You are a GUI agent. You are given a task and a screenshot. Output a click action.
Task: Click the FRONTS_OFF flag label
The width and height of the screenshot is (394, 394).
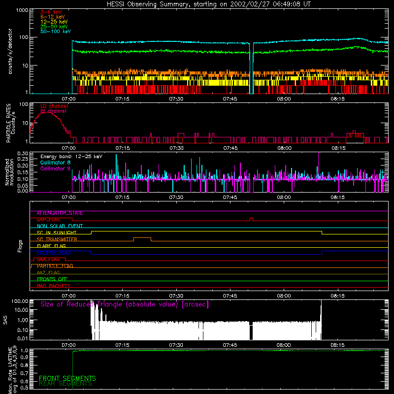coord(52,279)
